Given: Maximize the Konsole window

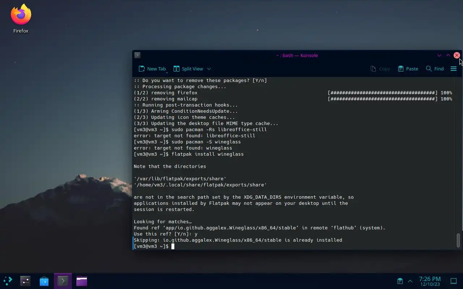Looking at the screenshot, I should point(448,55).
